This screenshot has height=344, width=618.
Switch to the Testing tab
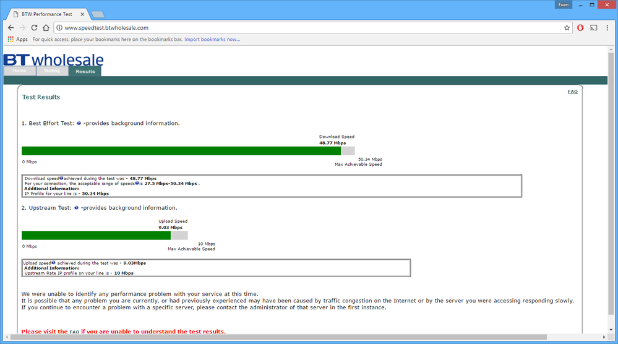(52, 71)
